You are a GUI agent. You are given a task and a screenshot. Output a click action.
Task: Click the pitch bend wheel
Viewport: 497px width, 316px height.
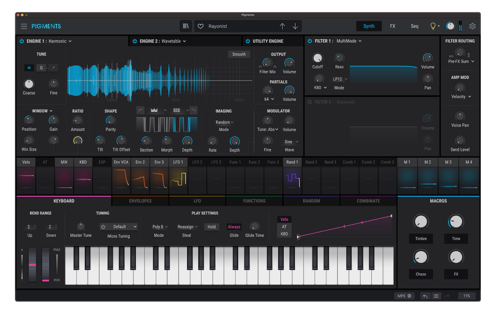click(x=32, y=264)
